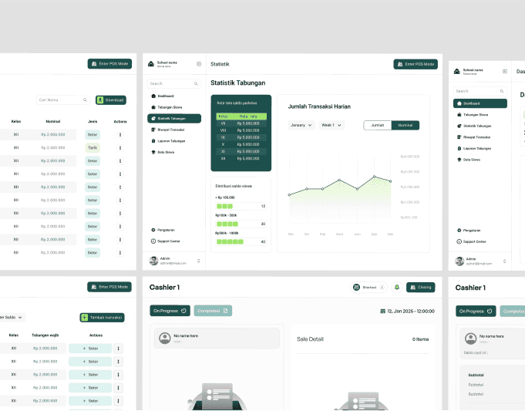525x411 pixels.
Task: Click the Dashboard home icon in the Statistik sidebar
Action: coord(153,96)
